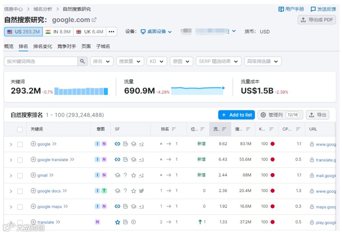Click the 按关键词筛选 input field
Image resolution: width=342 pixels, height=234 pixels.
(41, 61)
